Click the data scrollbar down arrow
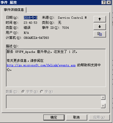 (x=103, y=106)
